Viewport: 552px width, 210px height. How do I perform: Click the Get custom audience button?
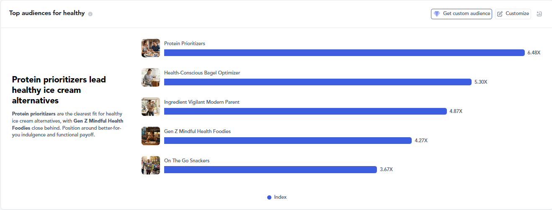tap(462, 14)
